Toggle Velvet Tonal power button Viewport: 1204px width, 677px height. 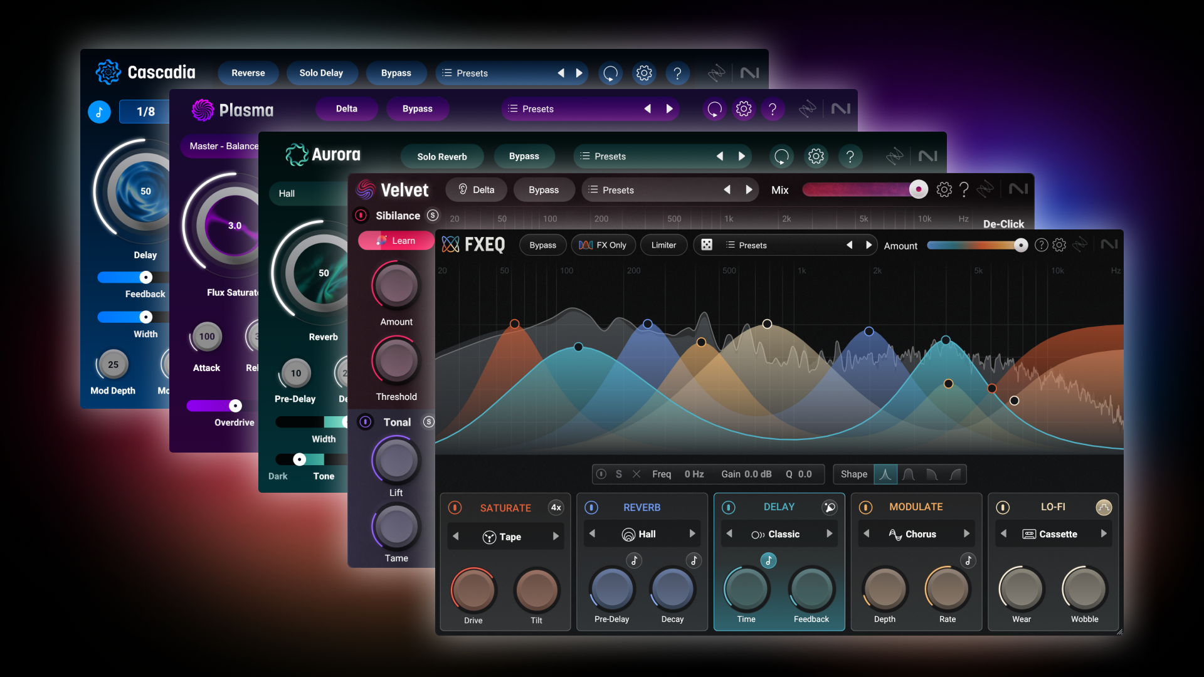366,422
